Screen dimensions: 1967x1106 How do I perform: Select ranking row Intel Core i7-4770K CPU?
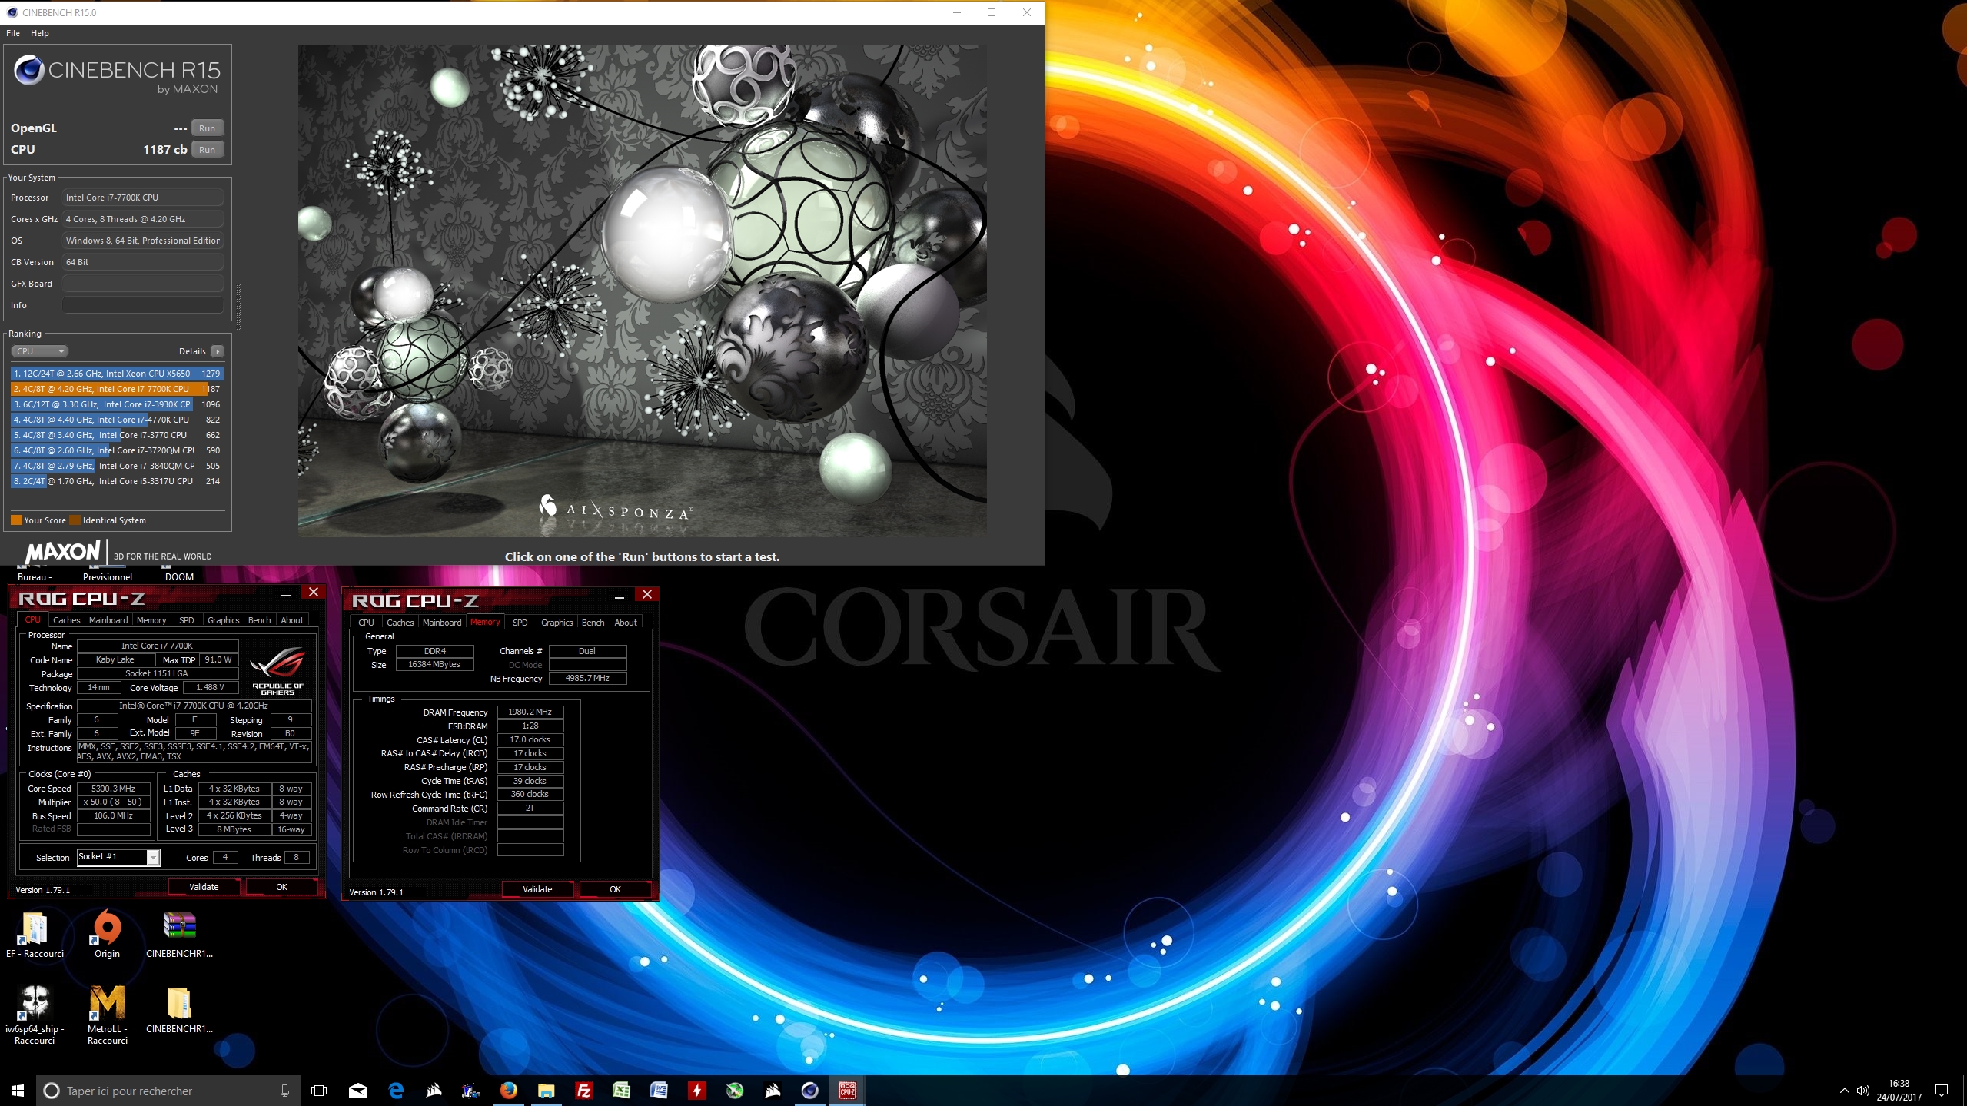point(117,420)
